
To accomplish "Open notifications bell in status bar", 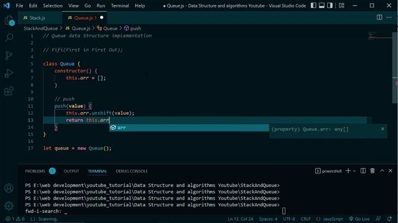I will click(389, 219).
